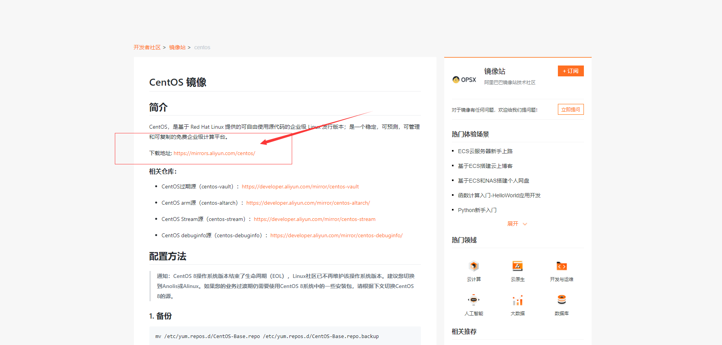Open Python新手入门 scenario
Screen dimensions: 722x345
point(477,210)
